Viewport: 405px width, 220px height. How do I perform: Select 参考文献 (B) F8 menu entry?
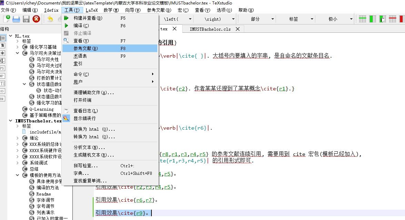(110, 48)
